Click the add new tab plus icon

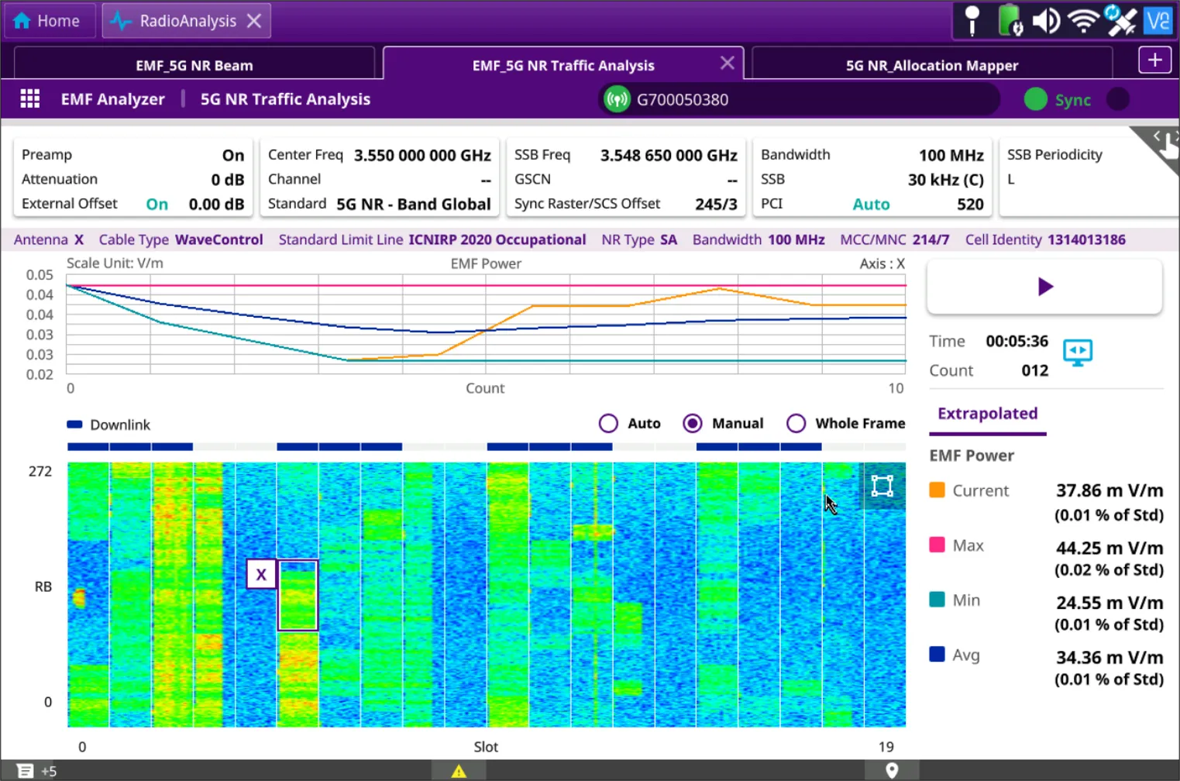pyautogui.click(x=1154, y=60)
